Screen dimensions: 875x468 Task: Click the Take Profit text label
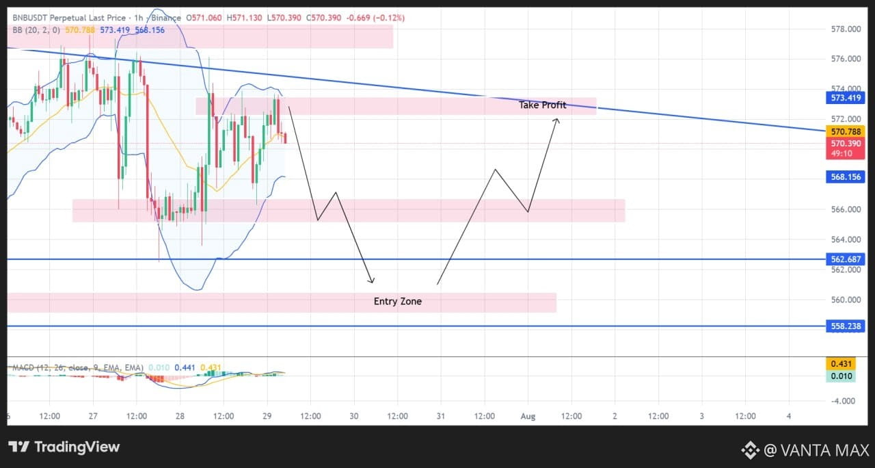(542, 105)
